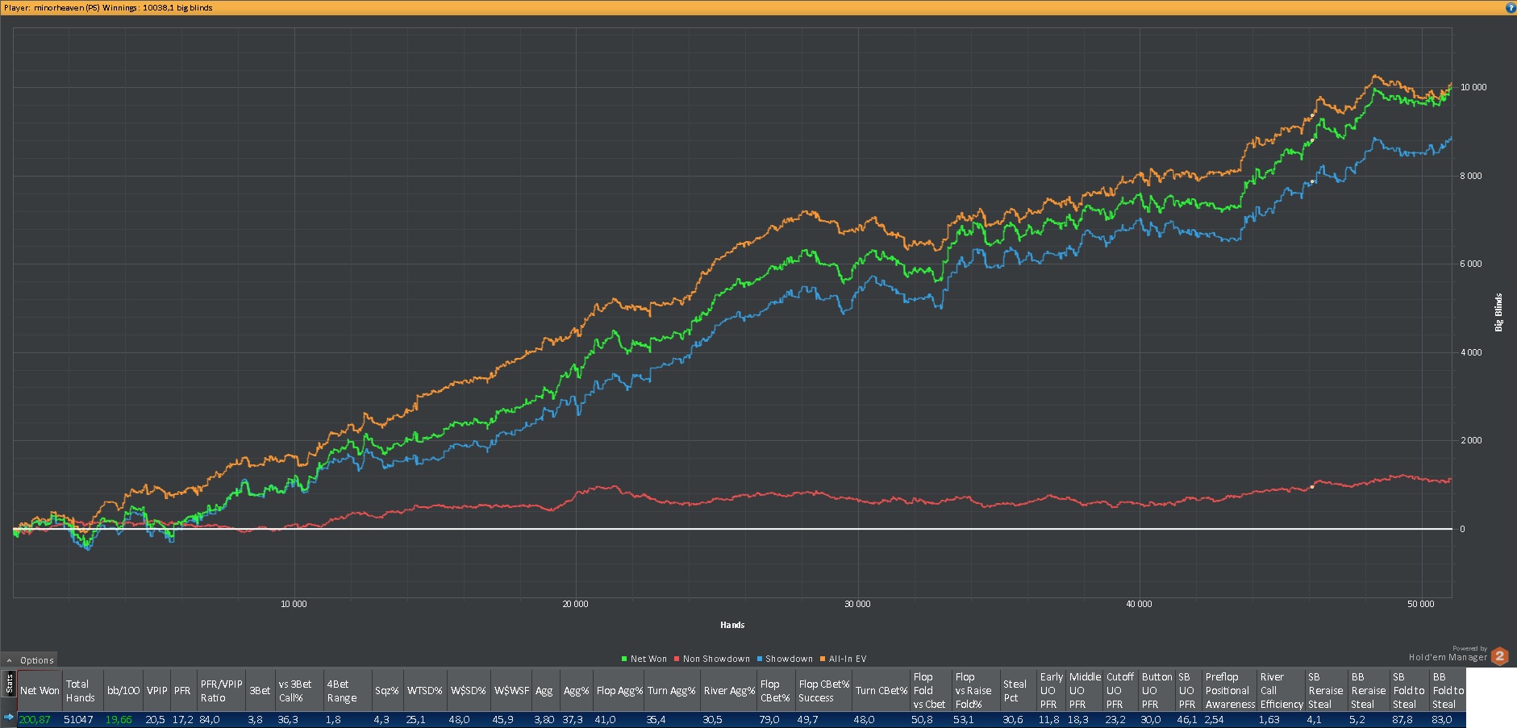Click the River Call Efficiency header
The image size is (1517, 728).
[x=1282, y=690]
